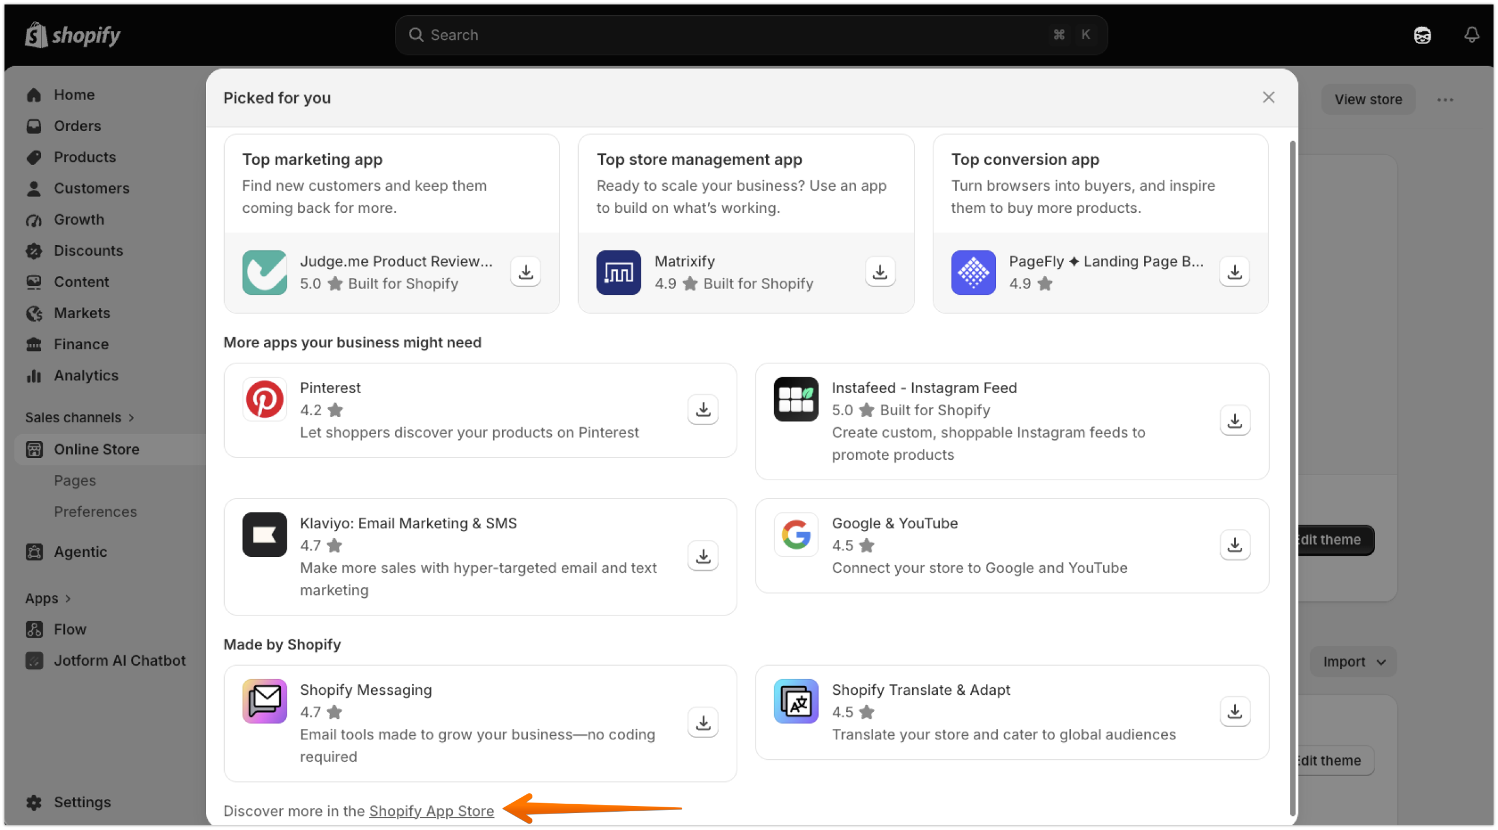Screen dimensions: 1498x830
Task: Click the Shopify logo
Action: (73, 35)
